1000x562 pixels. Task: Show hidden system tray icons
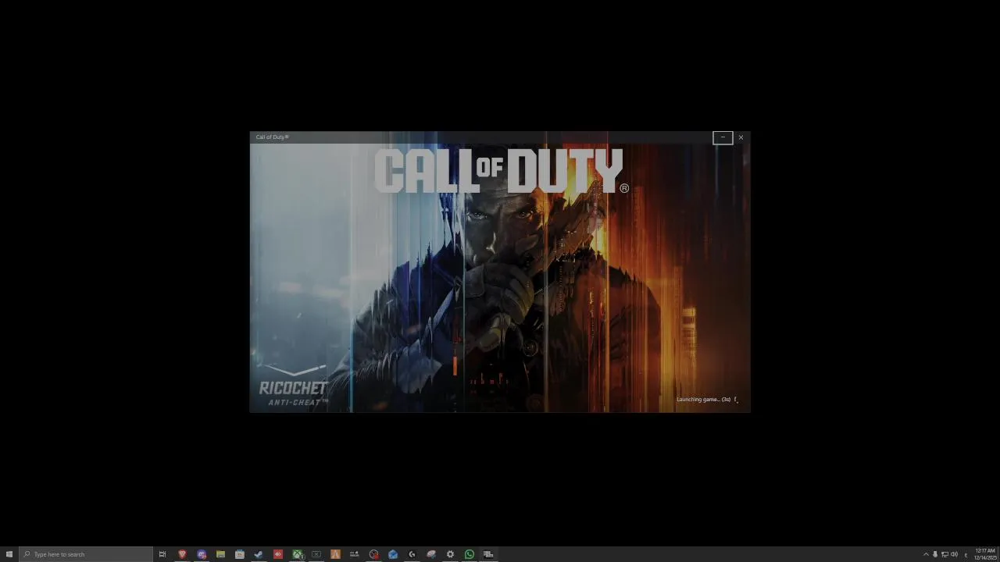(926, 554)
